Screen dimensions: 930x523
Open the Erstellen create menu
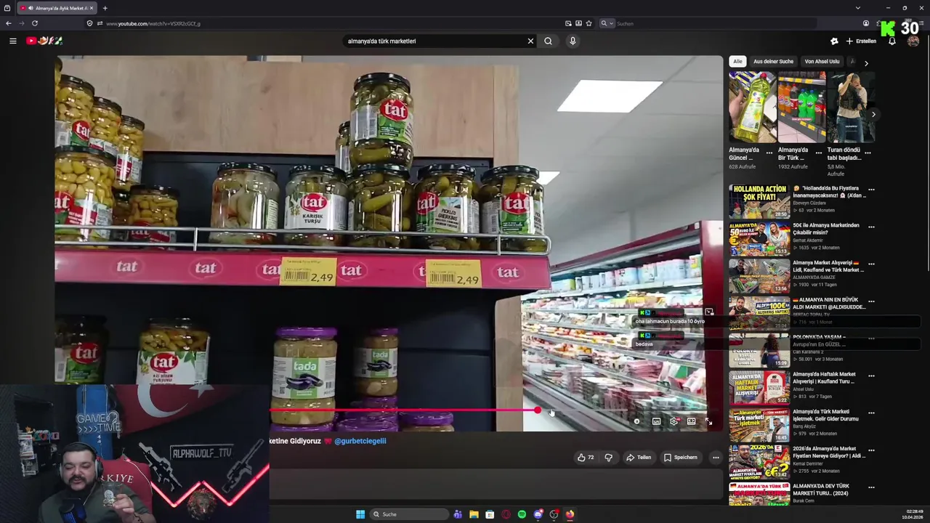coord(861,41)
